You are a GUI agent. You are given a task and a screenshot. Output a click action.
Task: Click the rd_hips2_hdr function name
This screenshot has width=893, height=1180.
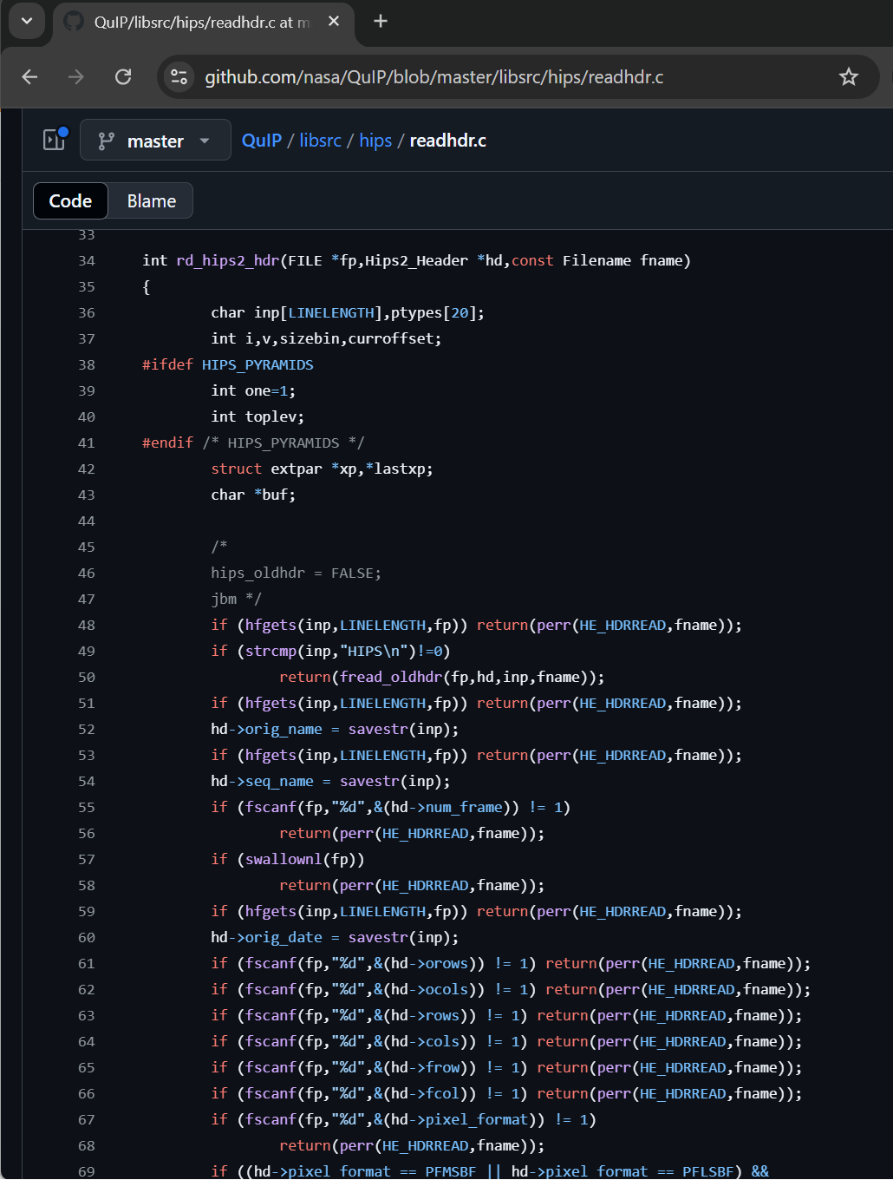click(228, 260)
